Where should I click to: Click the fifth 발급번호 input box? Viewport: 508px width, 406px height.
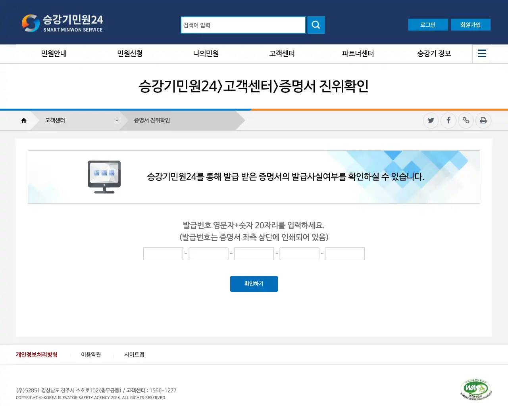(345, 254)
